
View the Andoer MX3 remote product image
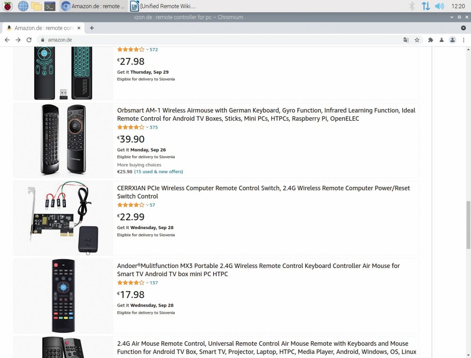pyautogui.click(x=63, y=296)
